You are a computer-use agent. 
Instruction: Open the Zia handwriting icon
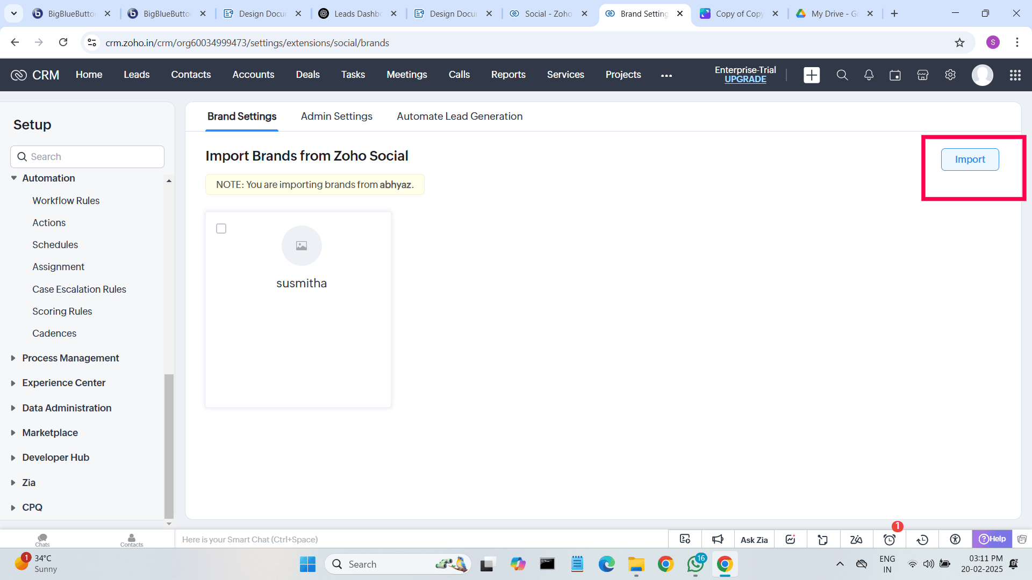856,539
